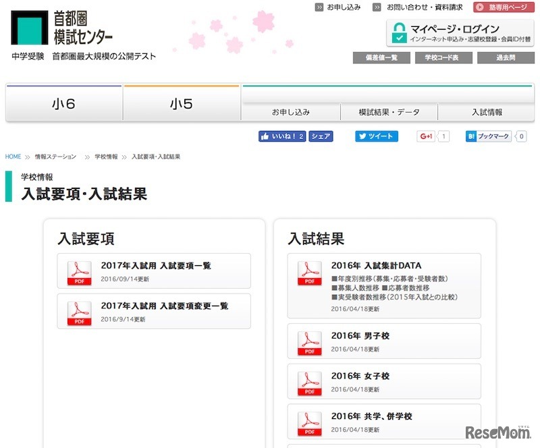
Task: Click the Facebook thumbs-up いいね! icon
Action: [x=263, y=136]
